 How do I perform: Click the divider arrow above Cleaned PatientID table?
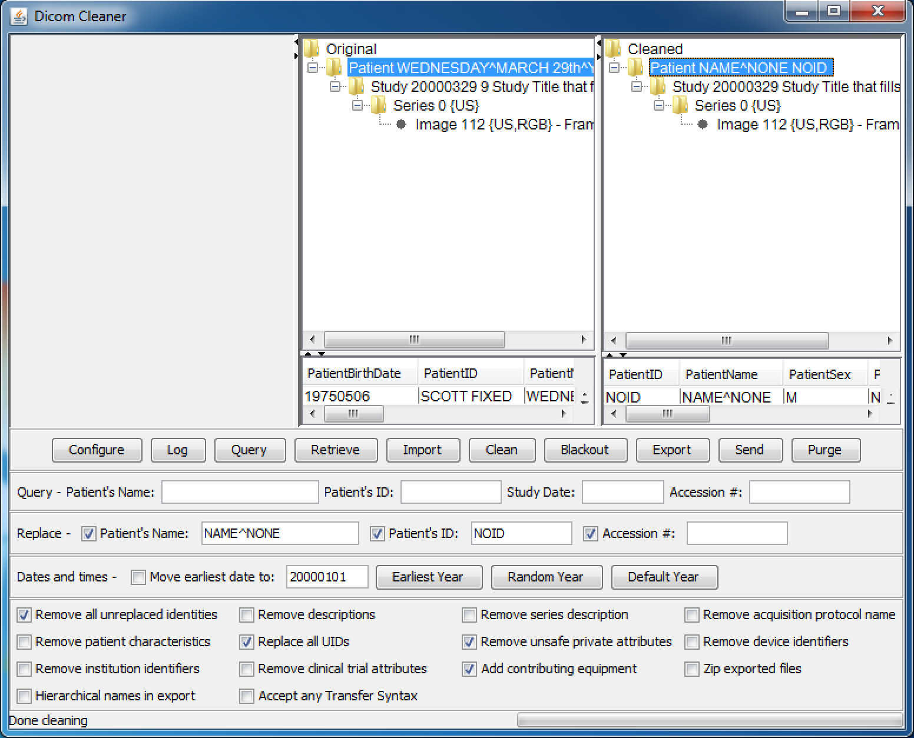[x=609, y=355]
